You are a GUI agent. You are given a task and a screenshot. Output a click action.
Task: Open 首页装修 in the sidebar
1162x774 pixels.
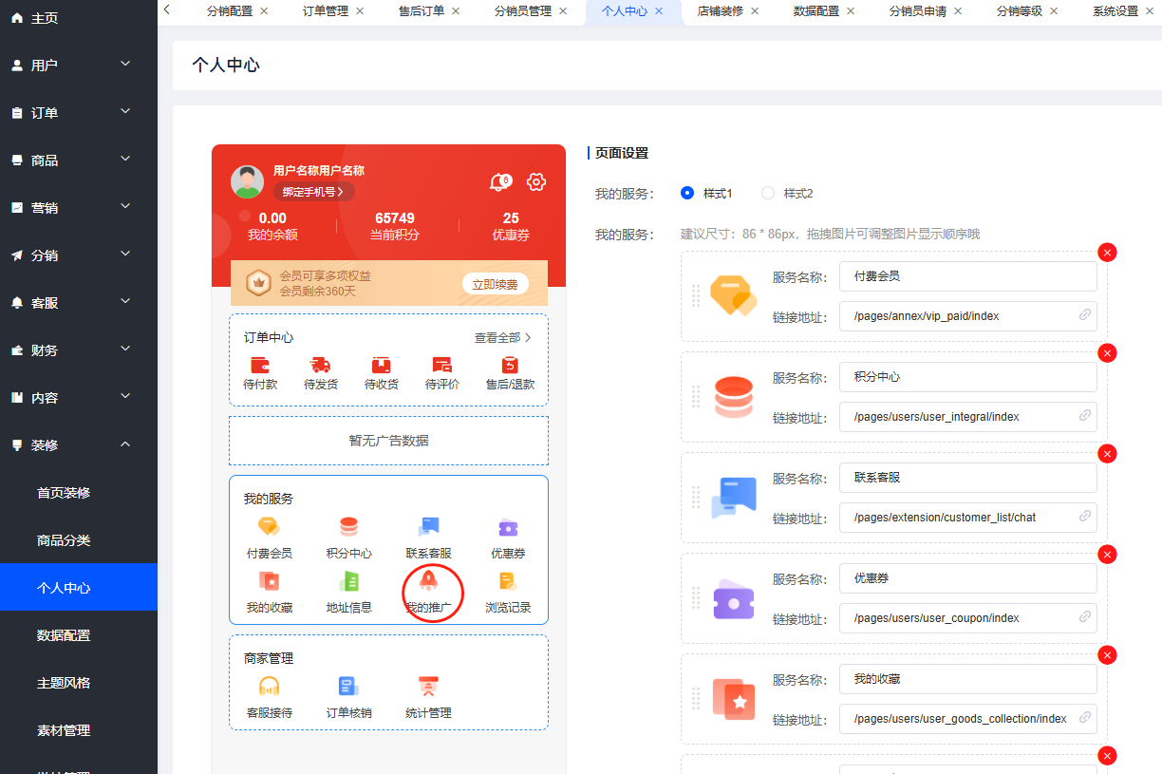point(79,492)
